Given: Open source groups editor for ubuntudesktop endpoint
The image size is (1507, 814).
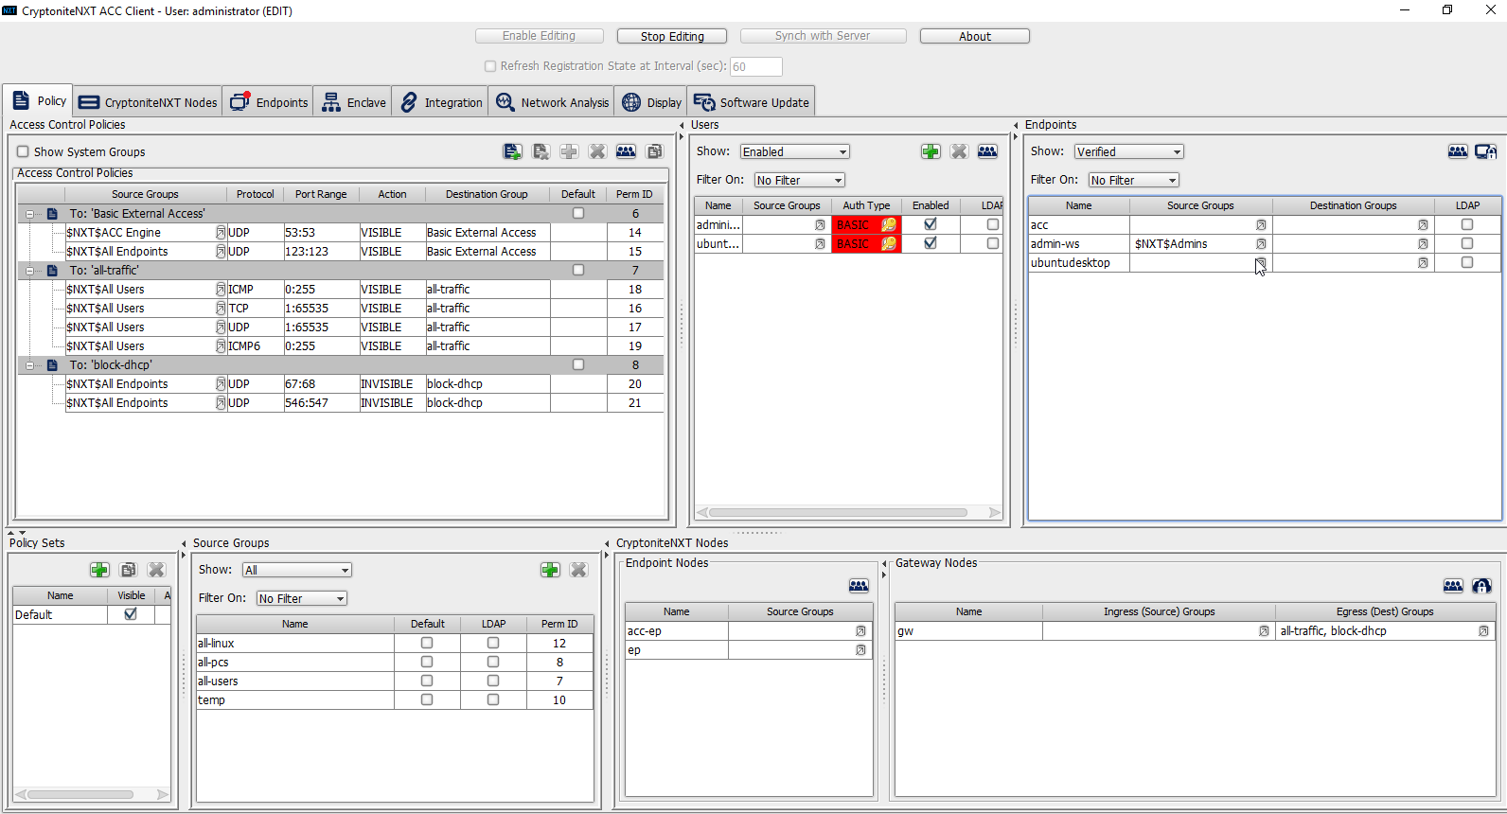Looking at the screenshot, I should (x=1261, y=263).
